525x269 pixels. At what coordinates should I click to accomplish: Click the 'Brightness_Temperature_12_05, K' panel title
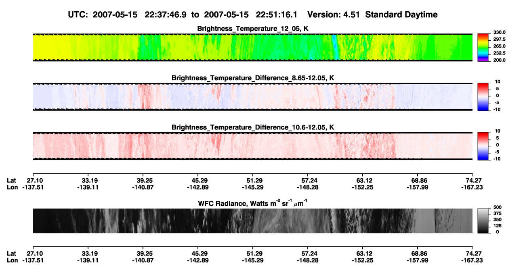tap(253, 28)
